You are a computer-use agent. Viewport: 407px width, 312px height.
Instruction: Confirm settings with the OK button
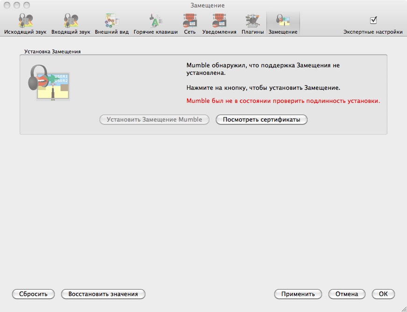coord(383,294)
